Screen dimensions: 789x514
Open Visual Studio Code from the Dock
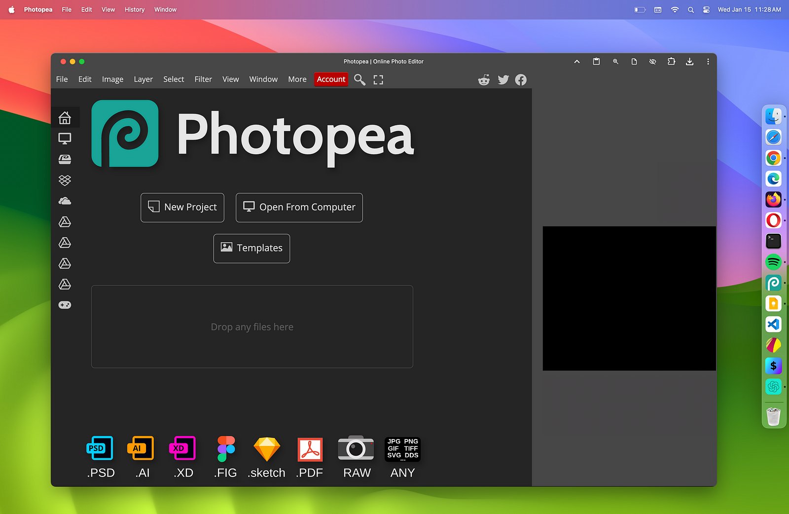click(x=774, y=324)
